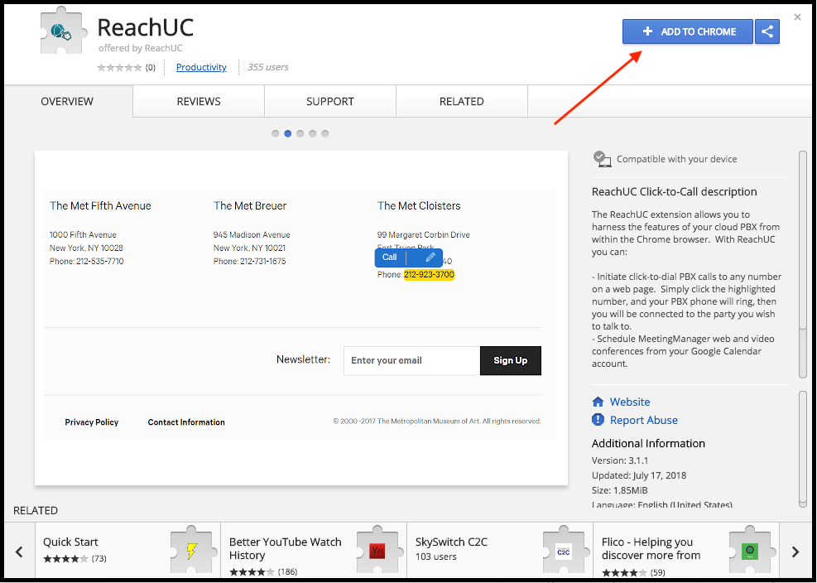Open the Related tab
This screenshot has width=817, height=583.
(x=461, y=101)
